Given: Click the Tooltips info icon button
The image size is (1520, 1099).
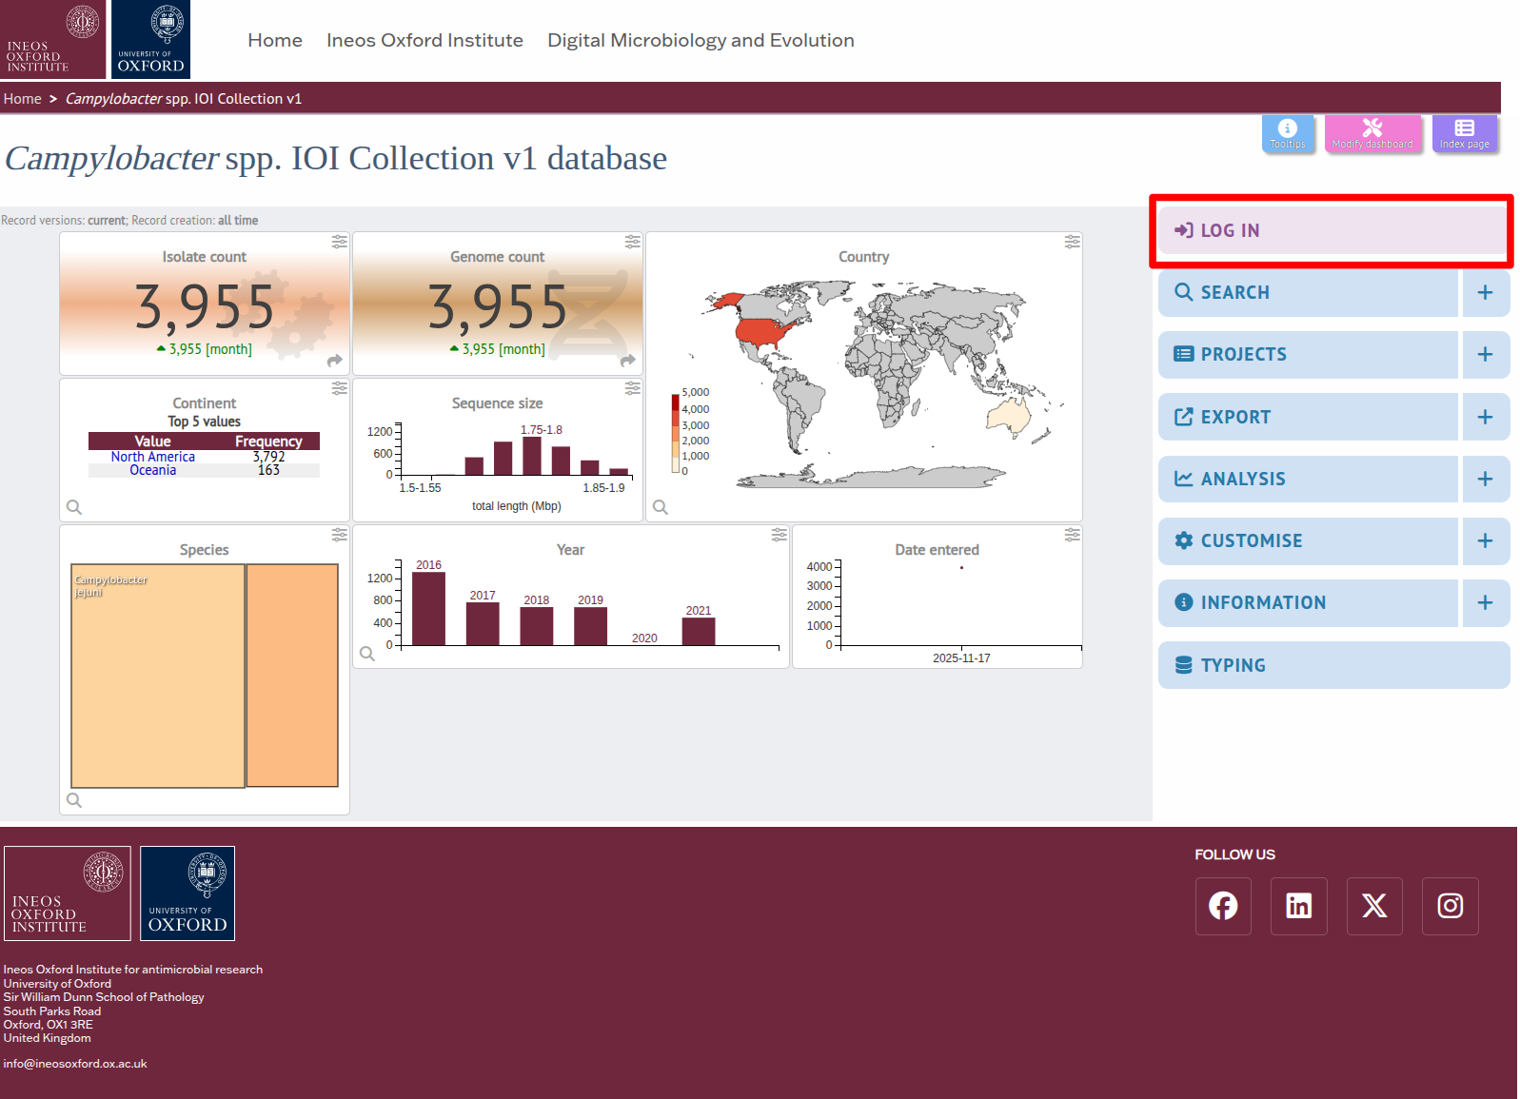Looking at the screenshot, I should tap(1287, 133).
